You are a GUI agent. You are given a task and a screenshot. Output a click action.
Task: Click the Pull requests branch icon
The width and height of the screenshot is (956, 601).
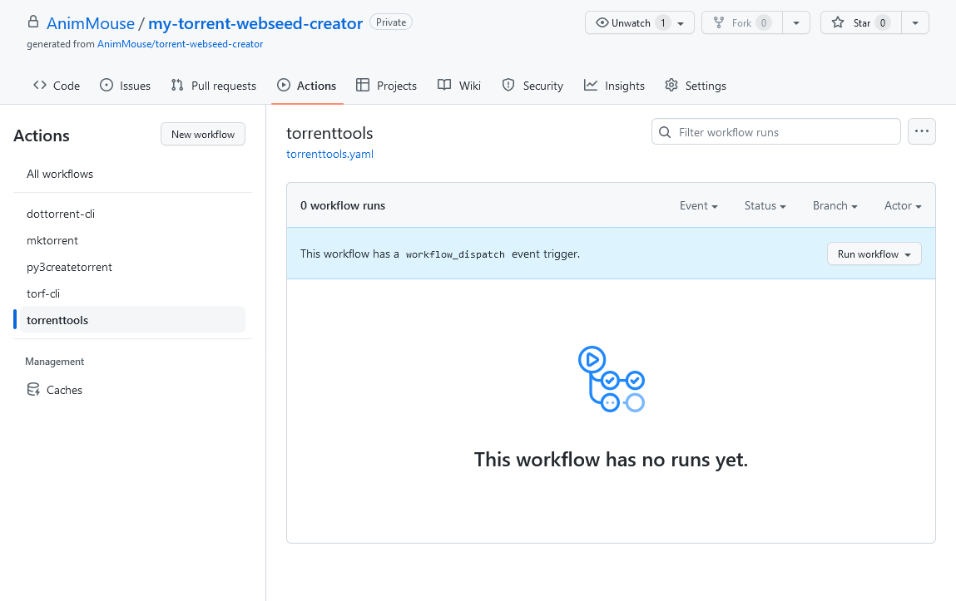[177, 86]
